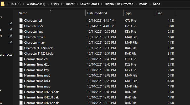Jump to Windows (C:) in breadcrumb

click(36, 4)
